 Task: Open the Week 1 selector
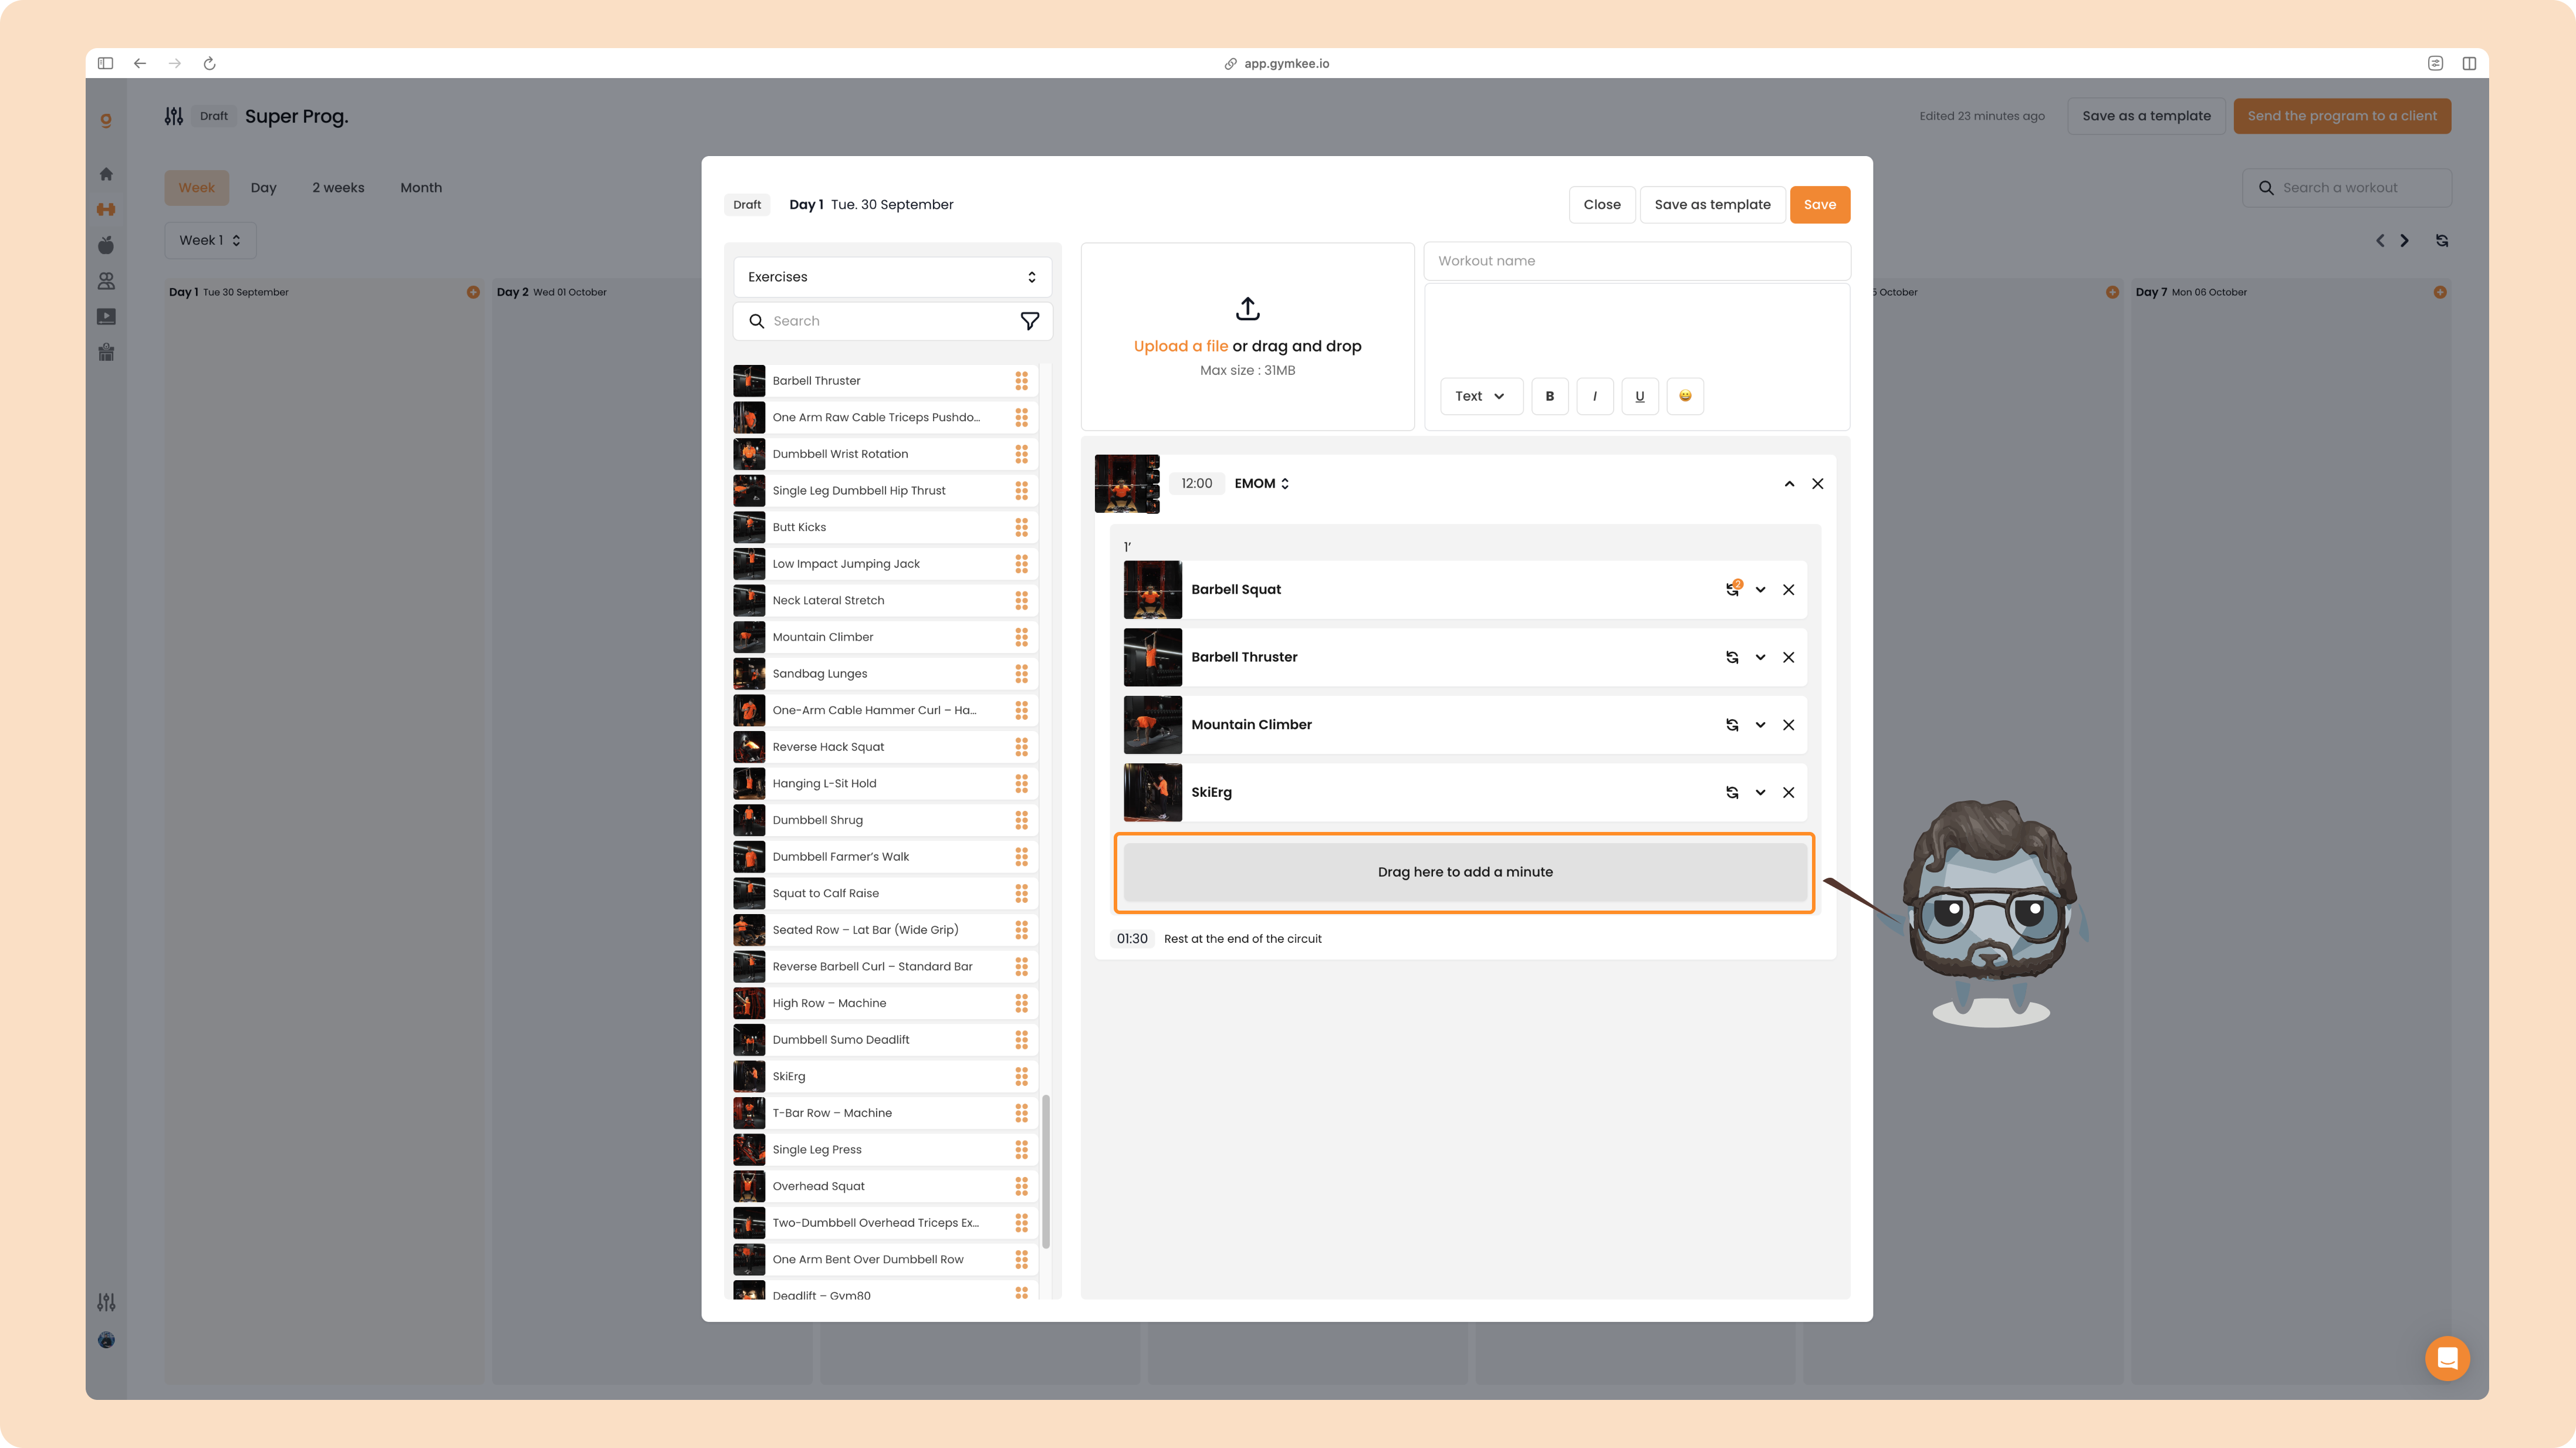(210, 240)
